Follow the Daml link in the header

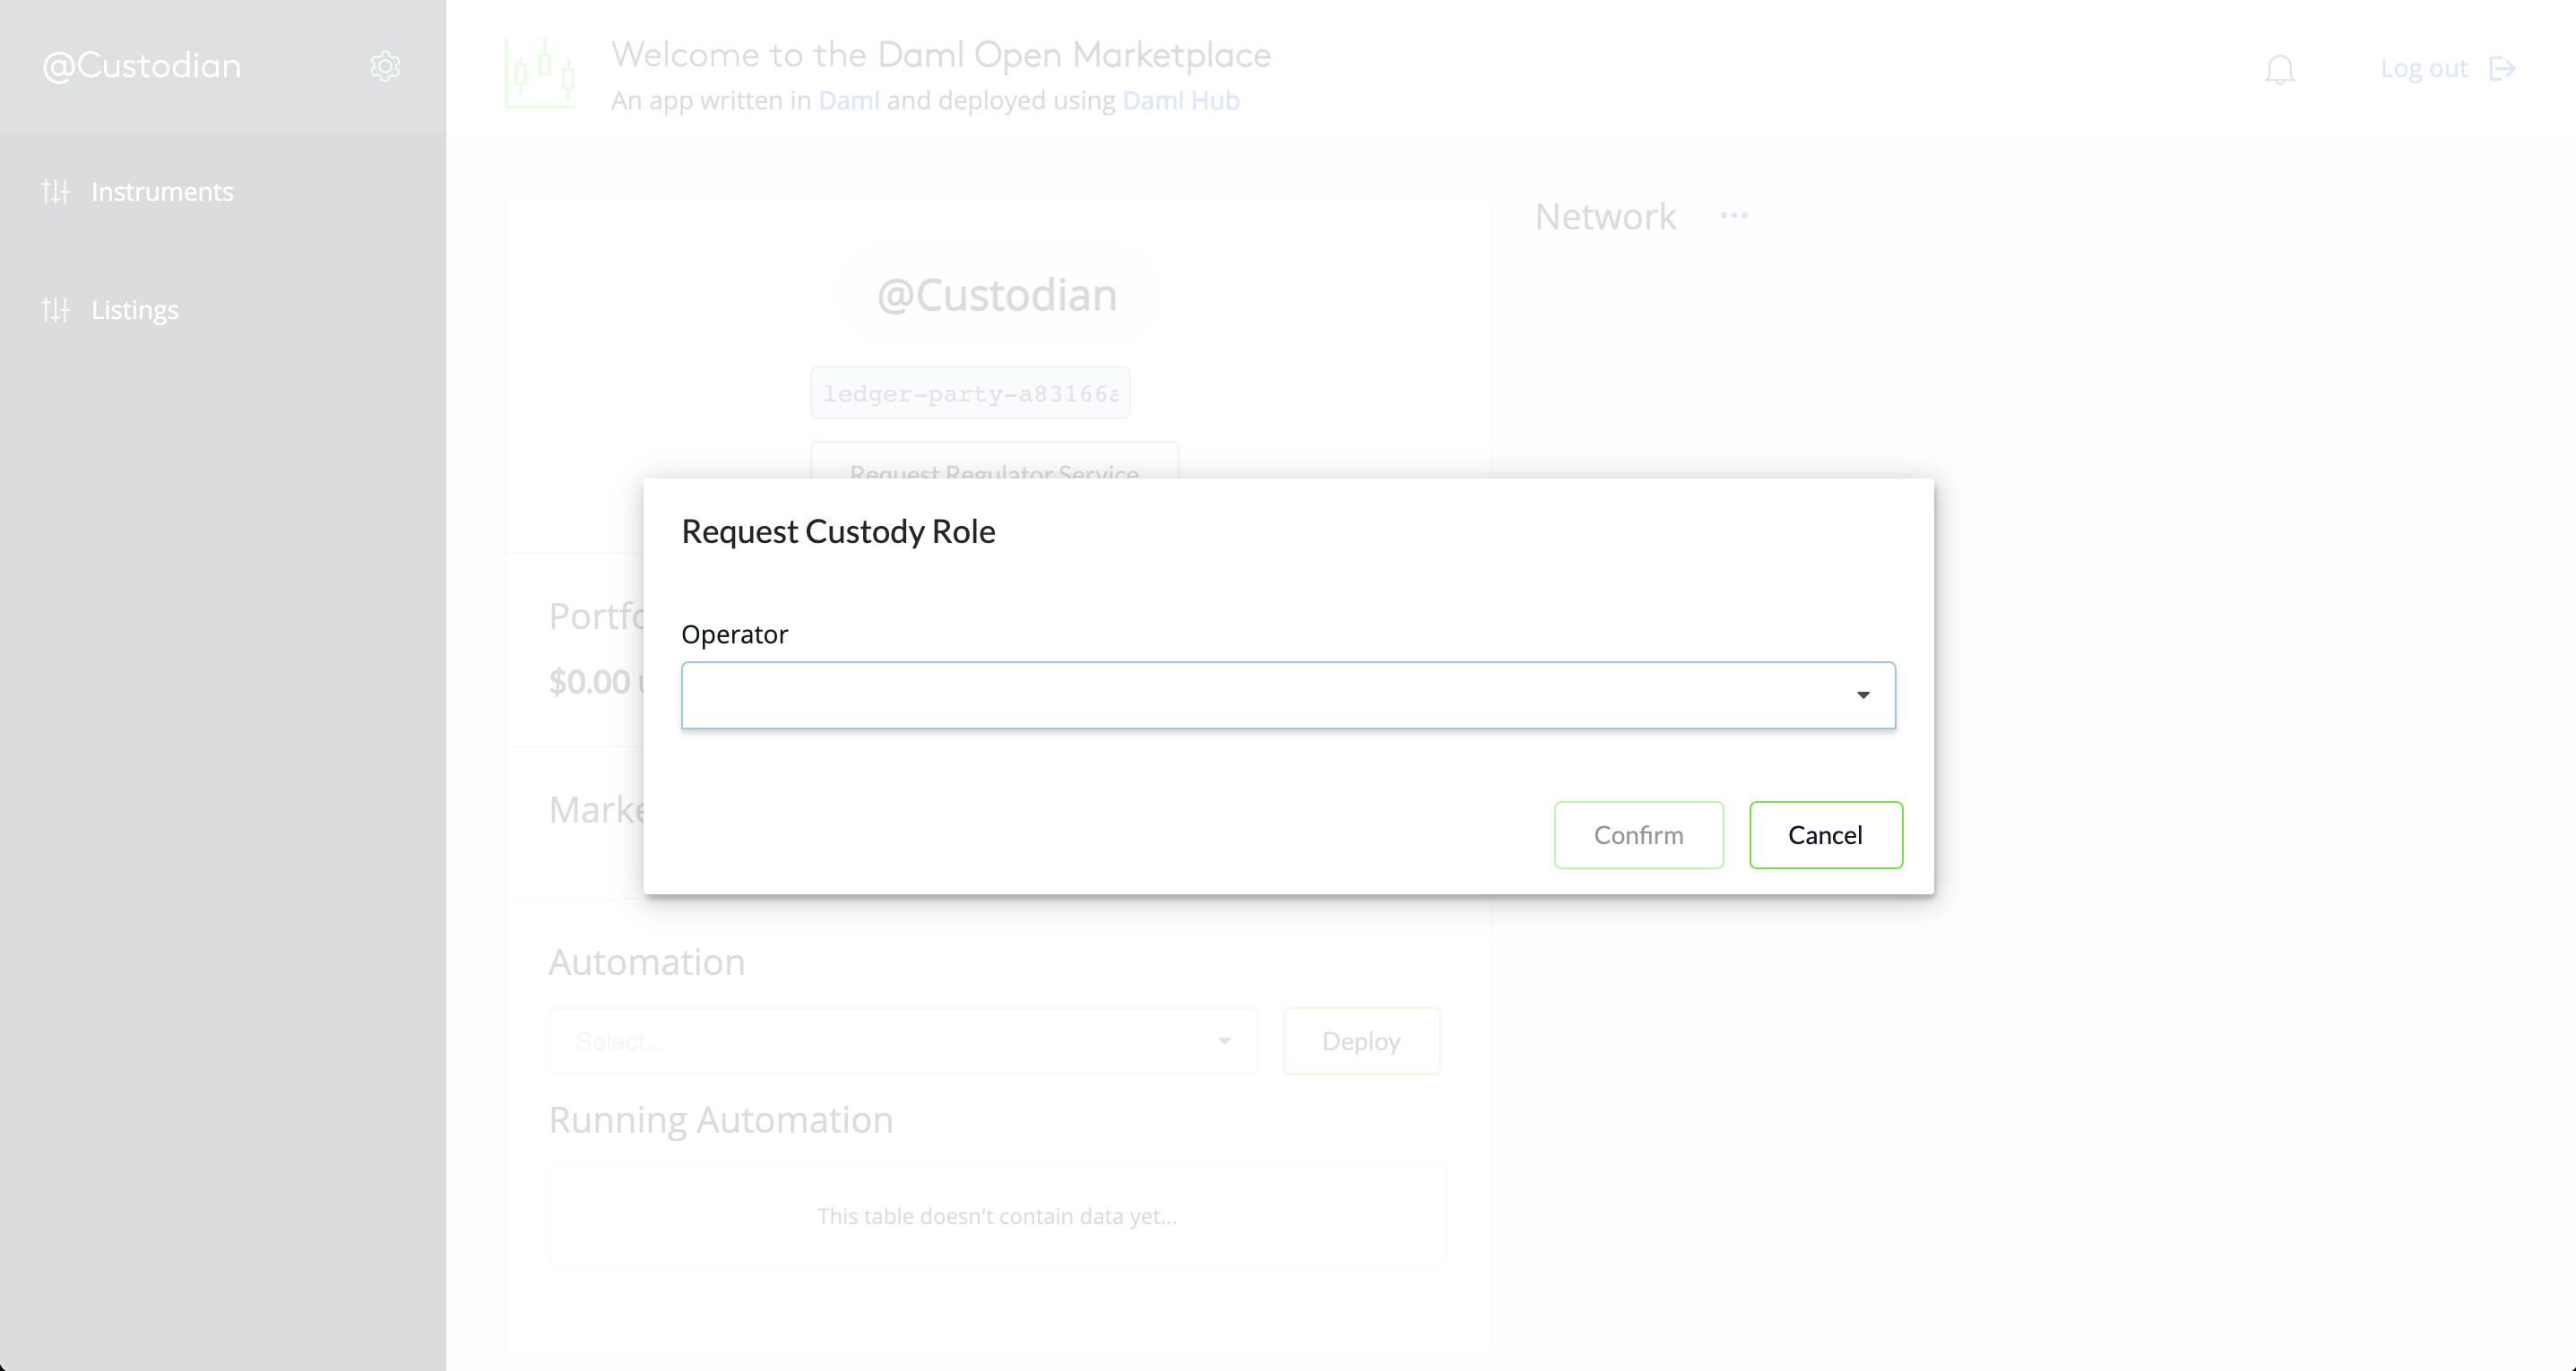coord(849,100)
